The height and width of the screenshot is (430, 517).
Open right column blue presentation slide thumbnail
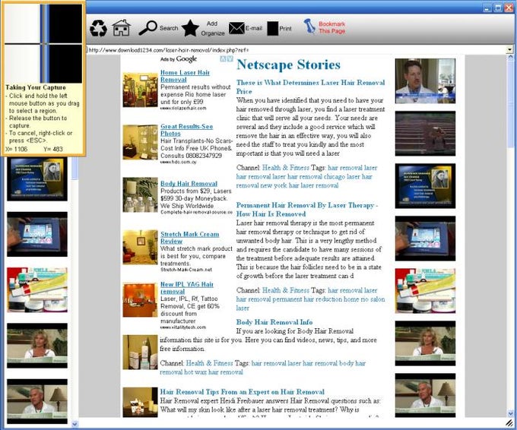pos(425,186)
